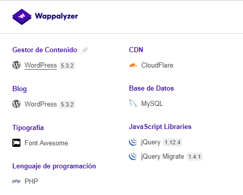Viewport: 243px width, 195px height.
Task: Open the Font Awesome technology link
Action: [x=46, y=143]
